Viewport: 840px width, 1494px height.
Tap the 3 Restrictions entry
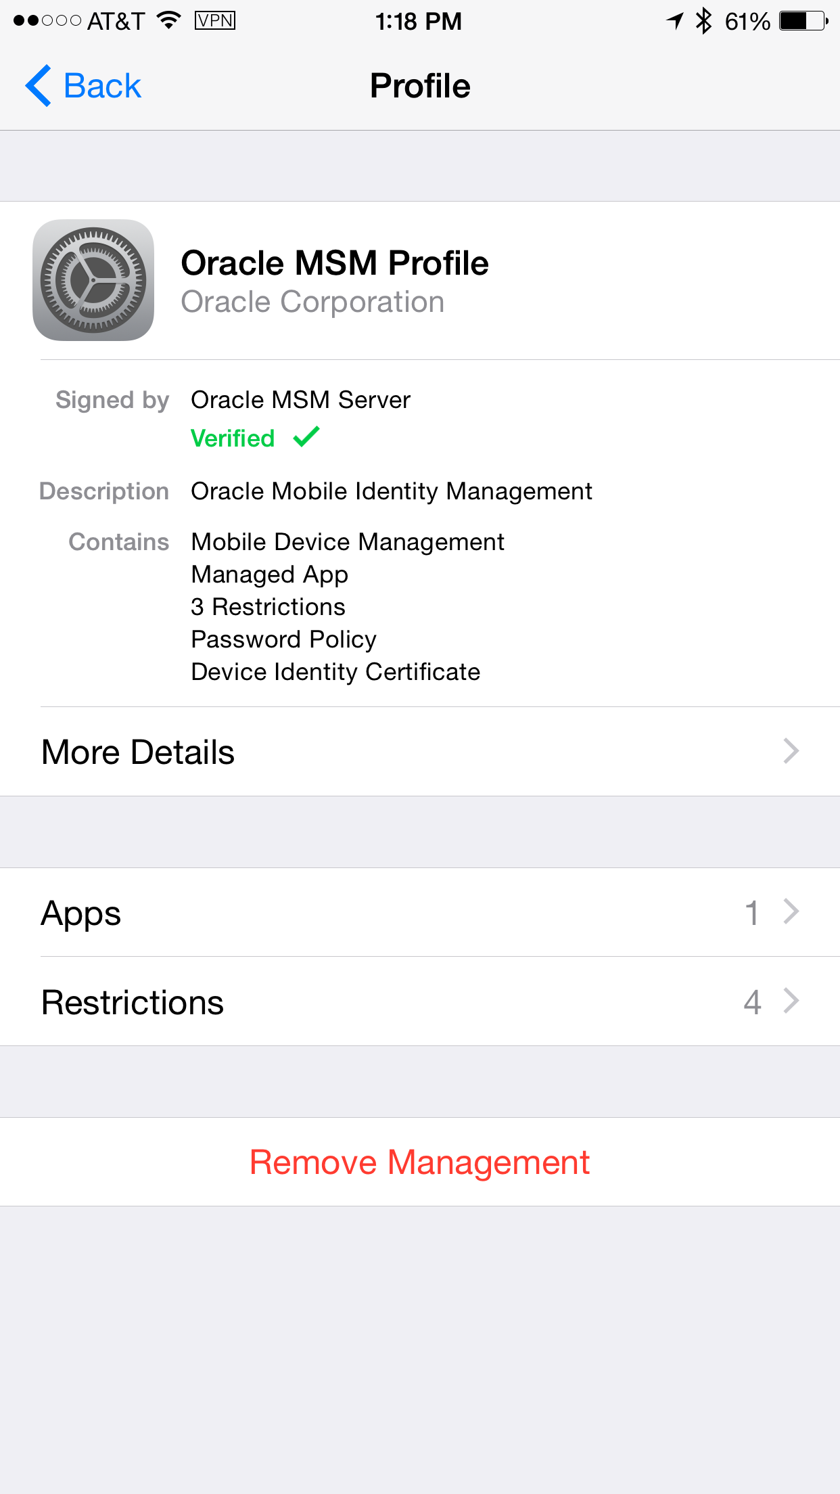(268, 607)
